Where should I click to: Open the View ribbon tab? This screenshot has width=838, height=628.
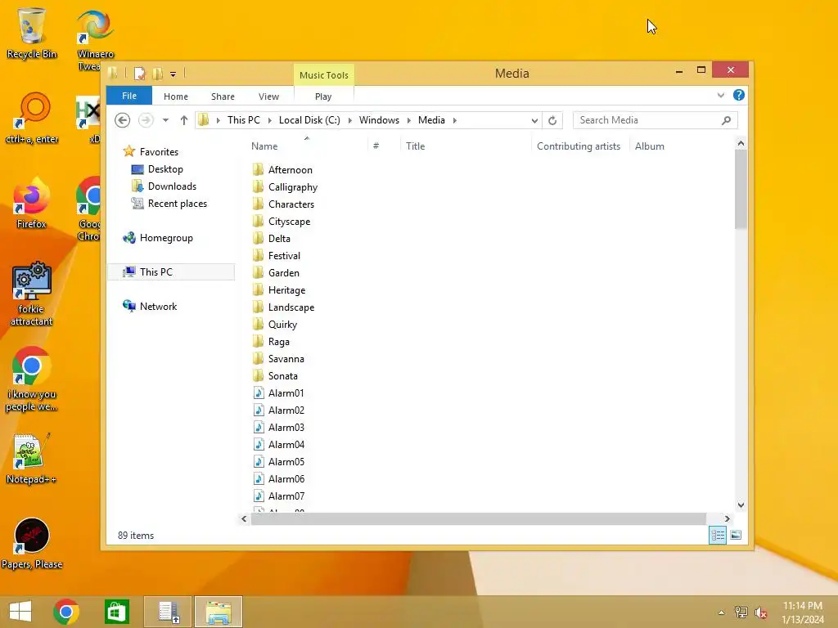pyautogui.click(x=268, y=96)
